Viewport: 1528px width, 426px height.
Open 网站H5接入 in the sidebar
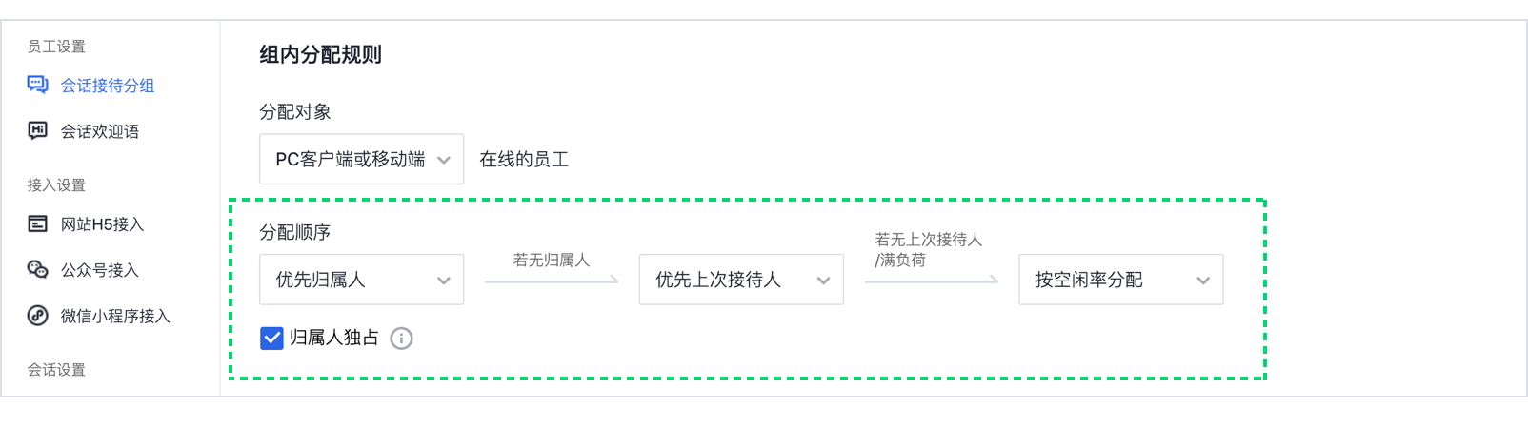[102, 224]
